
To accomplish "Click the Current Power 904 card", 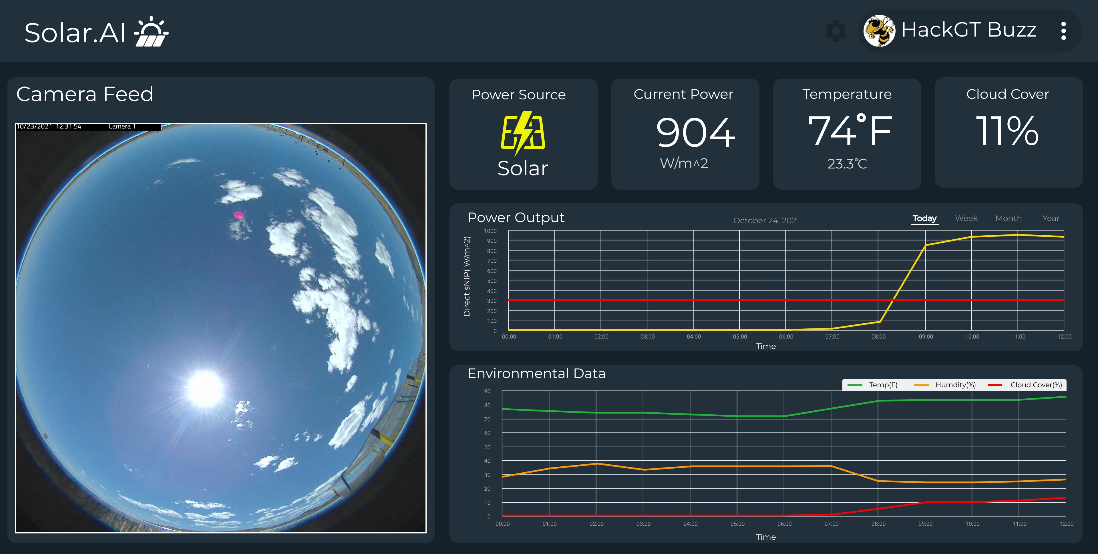I will (x=685, y=134).
